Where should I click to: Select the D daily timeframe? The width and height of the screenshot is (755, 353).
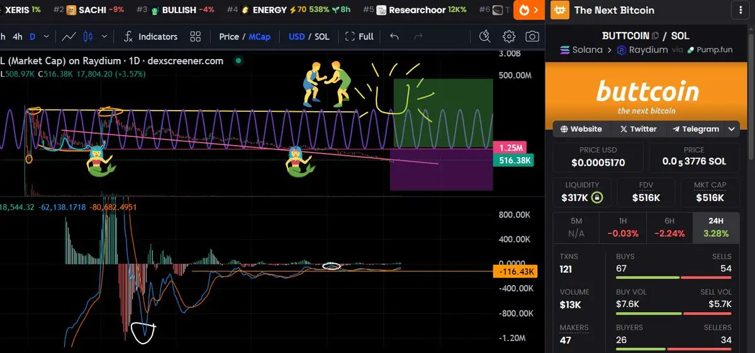click(x=33, y=36)
